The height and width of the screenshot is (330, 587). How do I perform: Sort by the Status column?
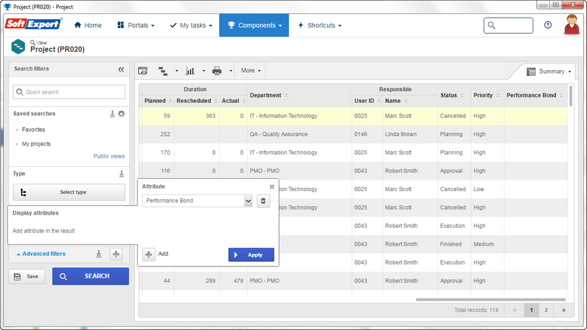pos(452,96)
